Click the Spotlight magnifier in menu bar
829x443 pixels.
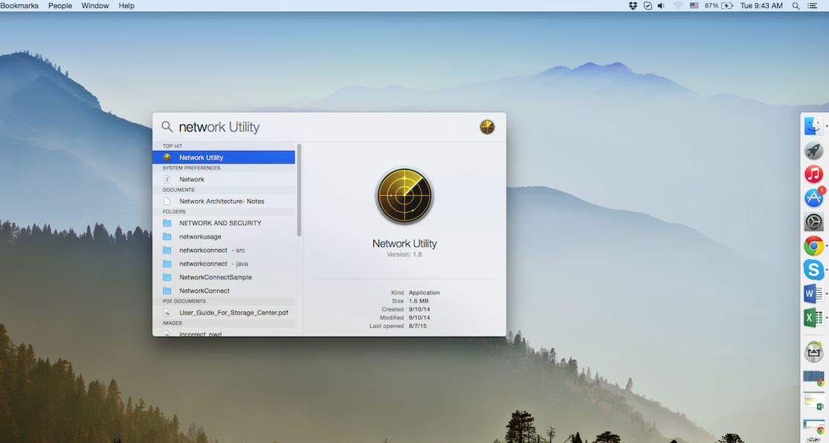(796, 6)
